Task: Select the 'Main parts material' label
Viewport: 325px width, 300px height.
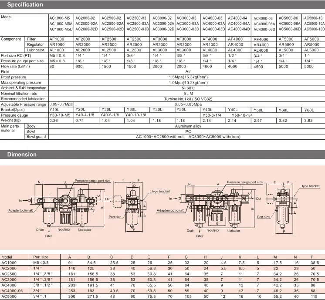Action: pos(10,128)
